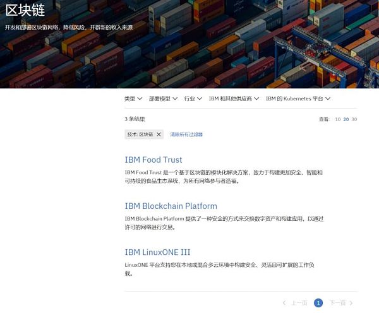Open the IBM 和其他供应商 dropdown
379x313 pixels.
click(234, 98)
